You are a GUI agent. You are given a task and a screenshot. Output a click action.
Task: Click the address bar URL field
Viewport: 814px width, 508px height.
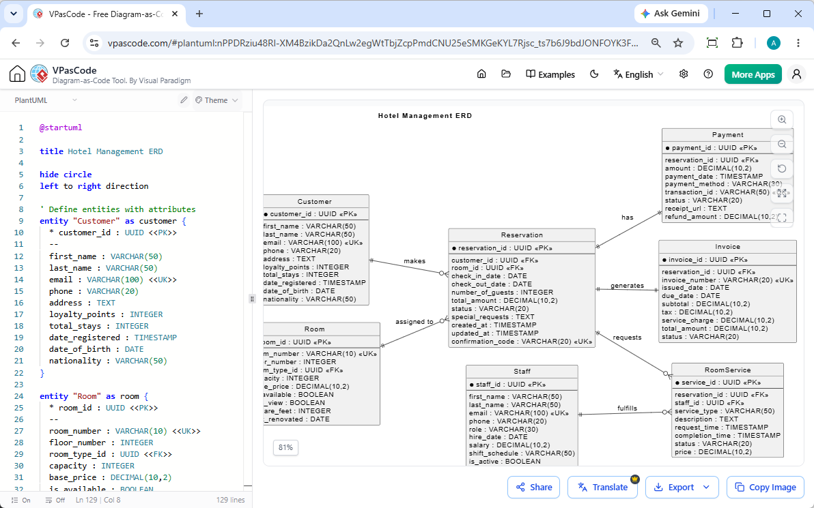[x=373, y=43]
